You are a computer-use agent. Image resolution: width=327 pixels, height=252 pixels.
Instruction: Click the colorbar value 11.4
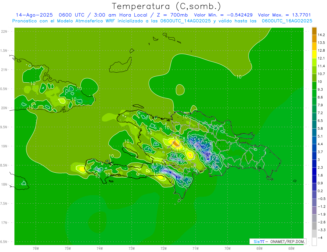point(322,66)
